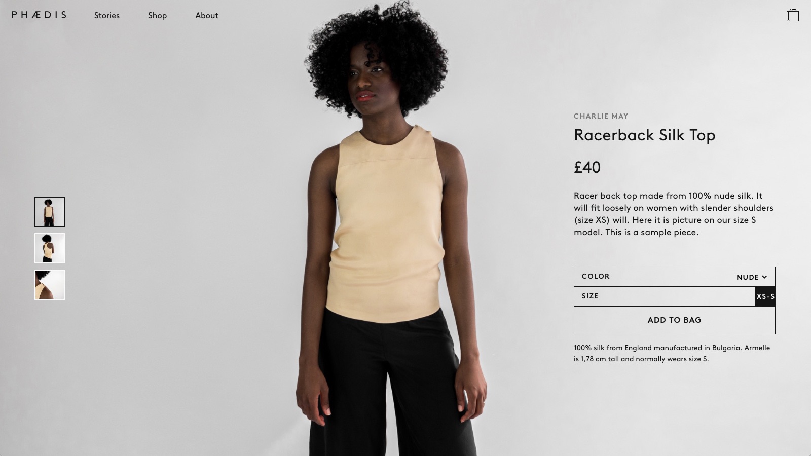Open the About page link
The image size is (811, 456).
tap(207, 15)
